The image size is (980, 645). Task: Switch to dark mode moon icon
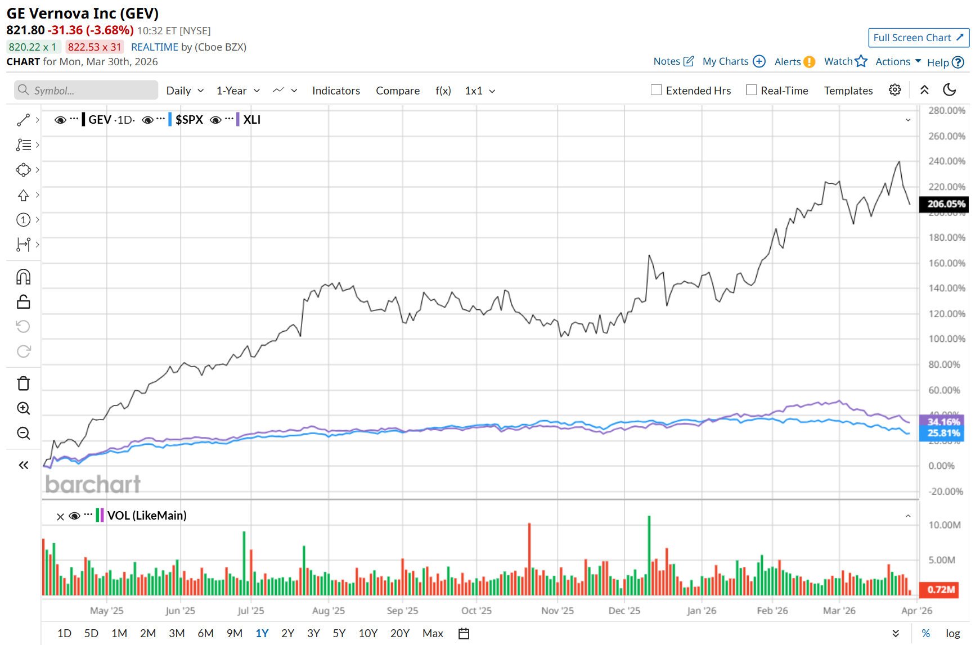[950, 90]
